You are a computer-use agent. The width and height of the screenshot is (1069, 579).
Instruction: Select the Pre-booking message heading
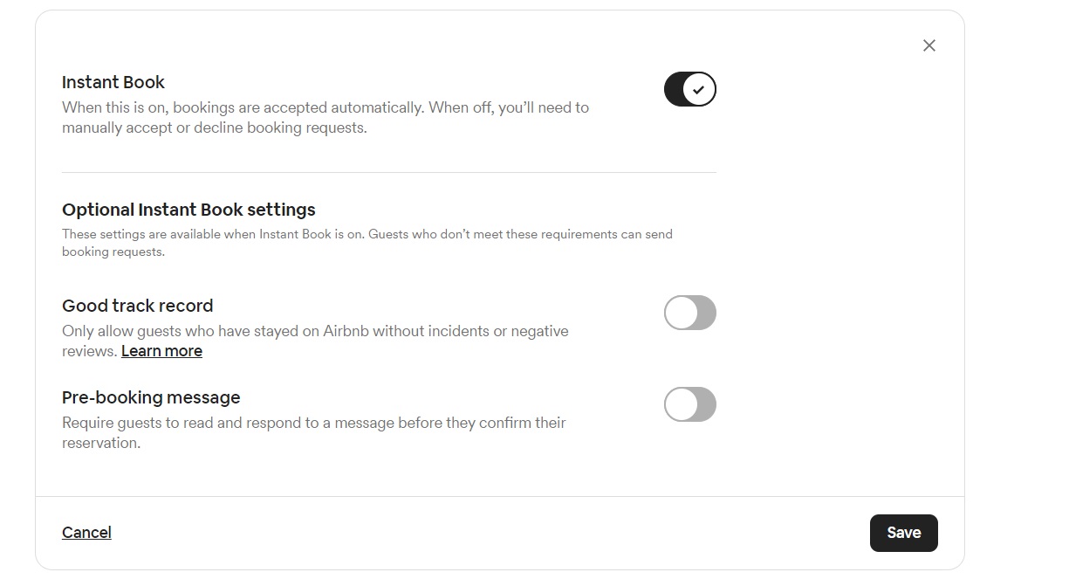tap(151, 397)
